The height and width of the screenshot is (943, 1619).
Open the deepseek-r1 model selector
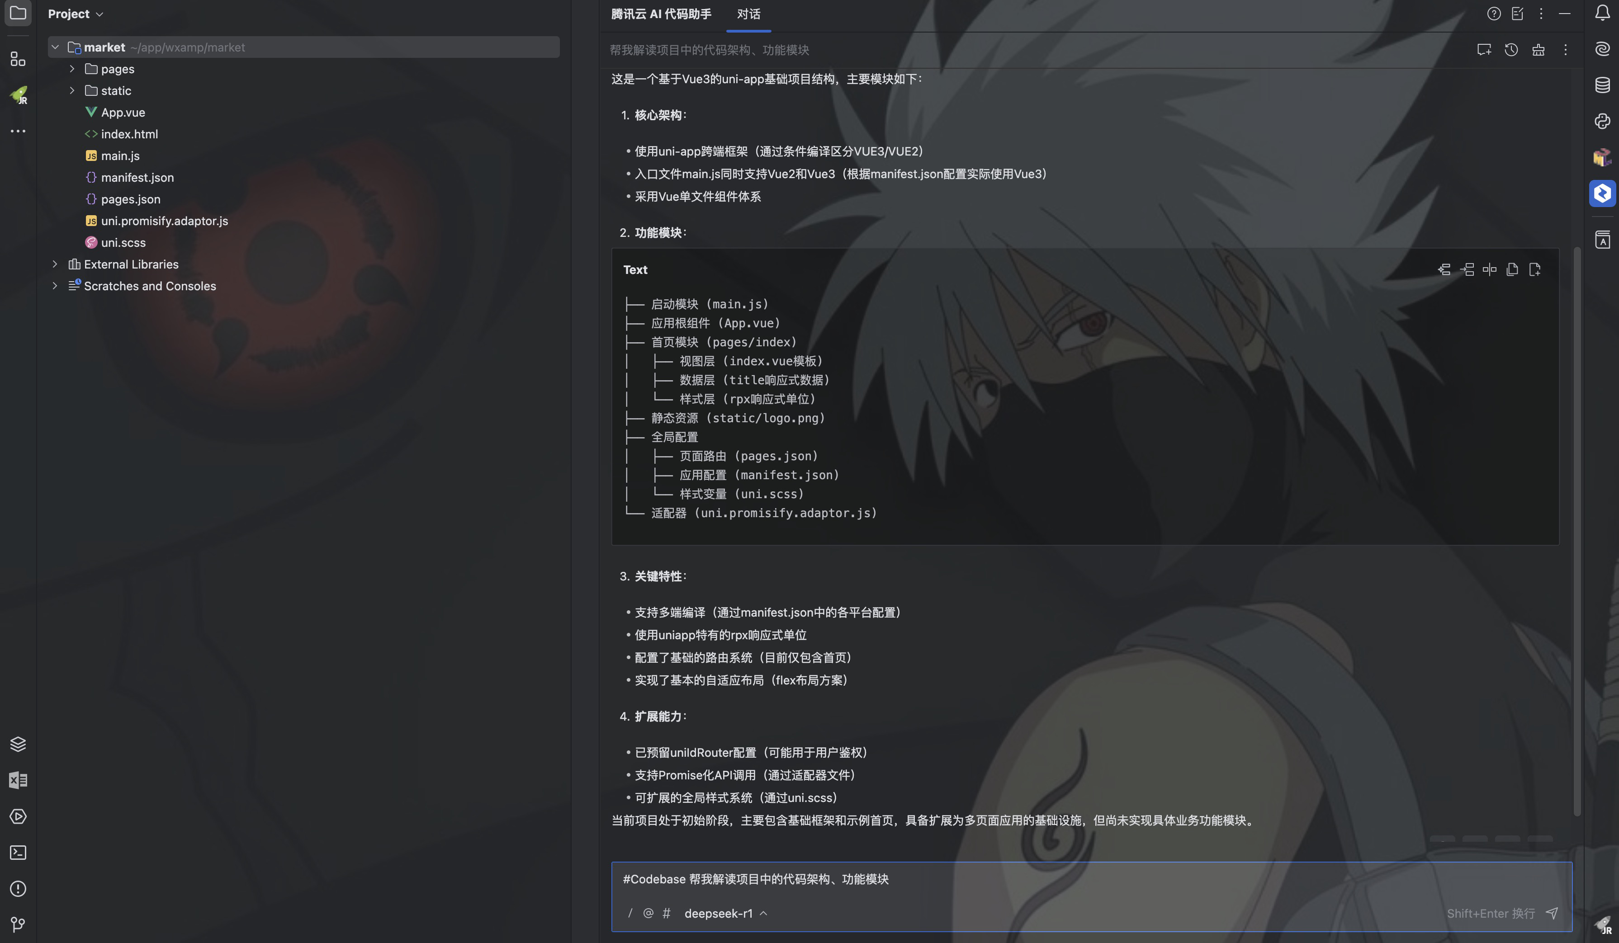tap(725, 913)
